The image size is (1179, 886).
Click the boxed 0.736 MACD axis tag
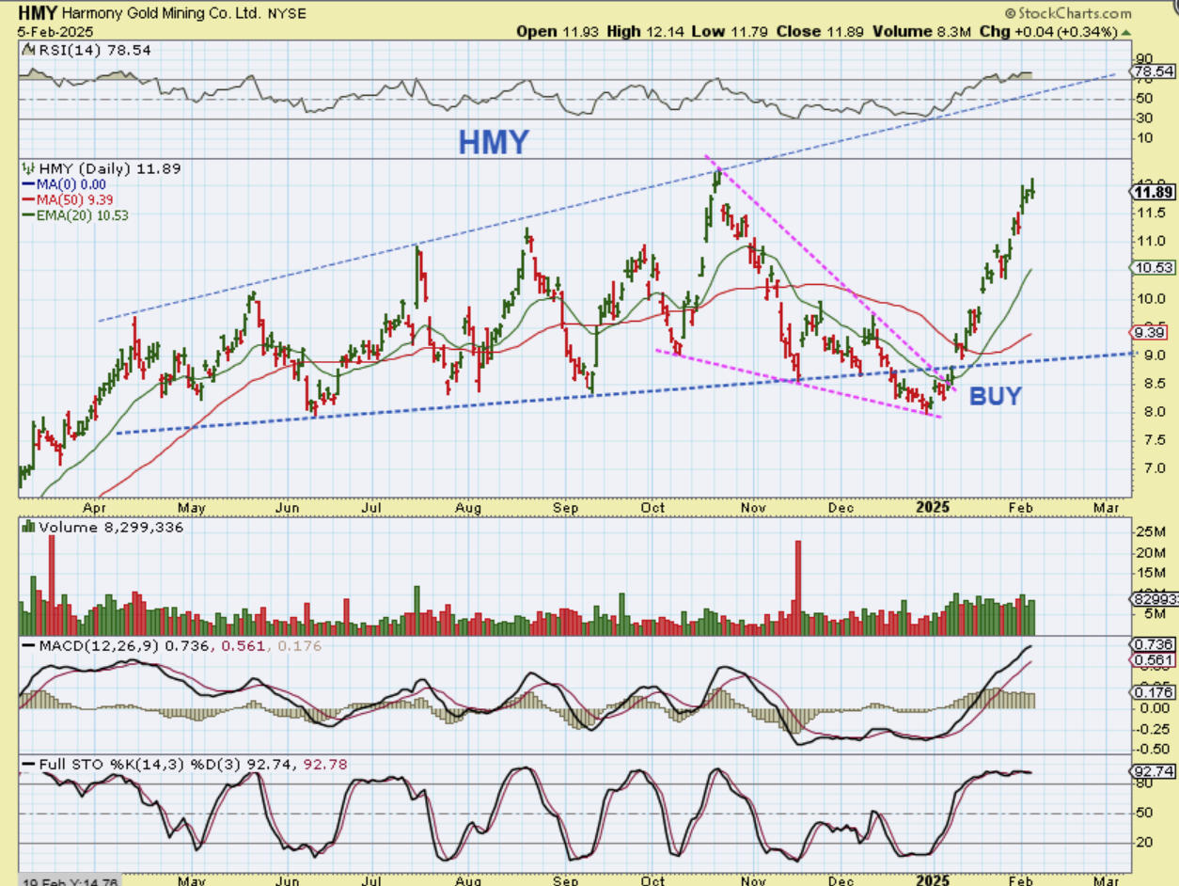pos(1152,643)
